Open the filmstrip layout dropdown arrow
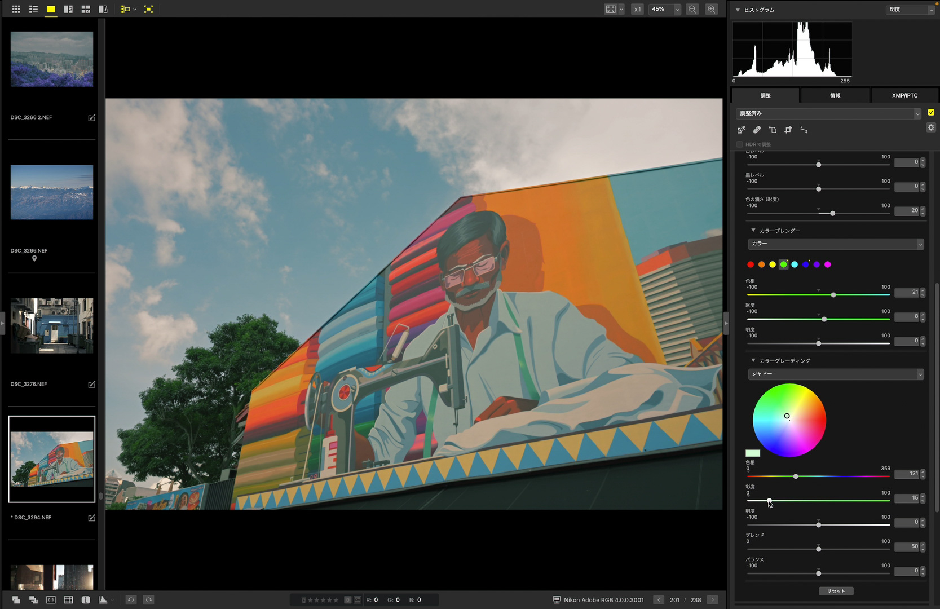This screenshot has width=940, height=609. pos(135,10)
